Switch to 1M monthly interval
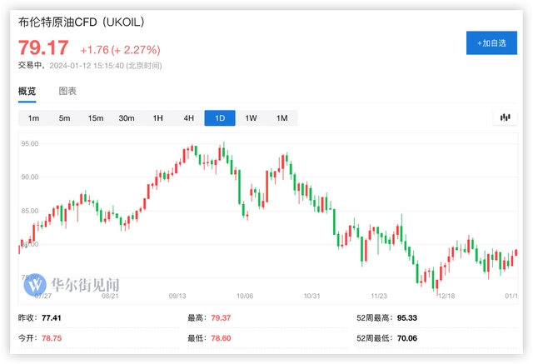The height and width of the screenshot is (364, 533). [x=281, y=118]
